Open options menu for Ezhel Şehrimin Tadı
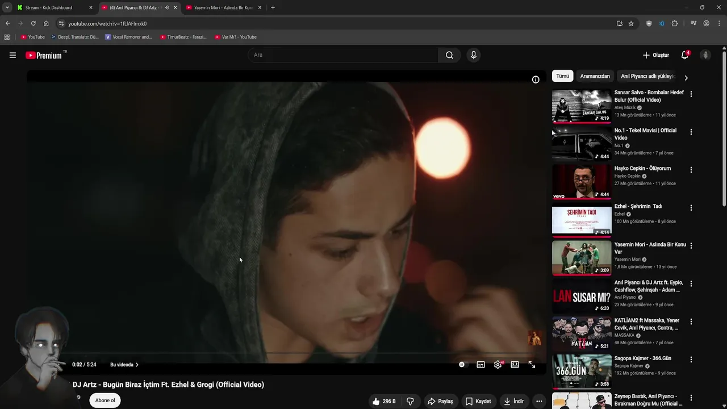Screen dimensions: 727x409 coord(691,208)
